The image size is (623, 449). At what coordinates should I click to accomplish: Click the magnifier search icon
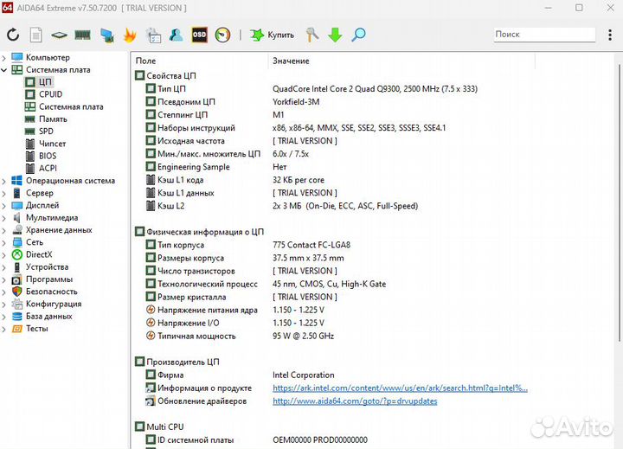358,35
